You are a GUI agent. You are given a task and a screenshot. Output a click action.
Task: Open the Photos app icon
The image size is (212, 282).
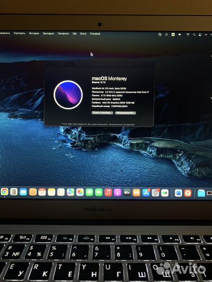tap(80, 192)
